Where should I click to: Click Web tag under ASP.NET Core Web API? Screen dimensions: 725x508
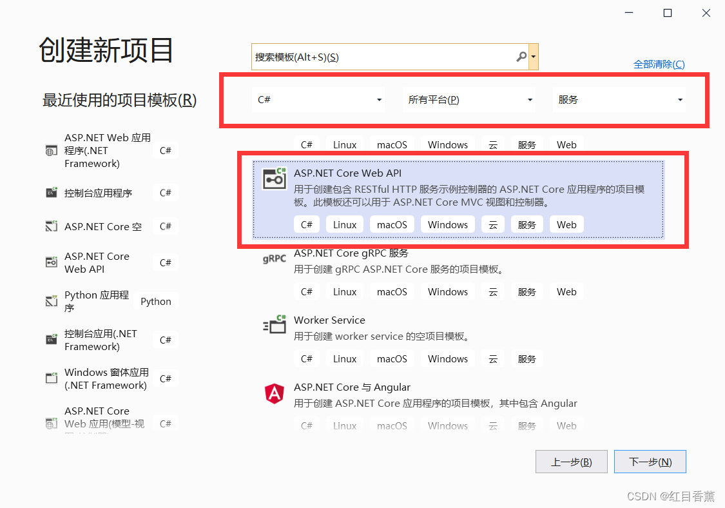[566, 225]
